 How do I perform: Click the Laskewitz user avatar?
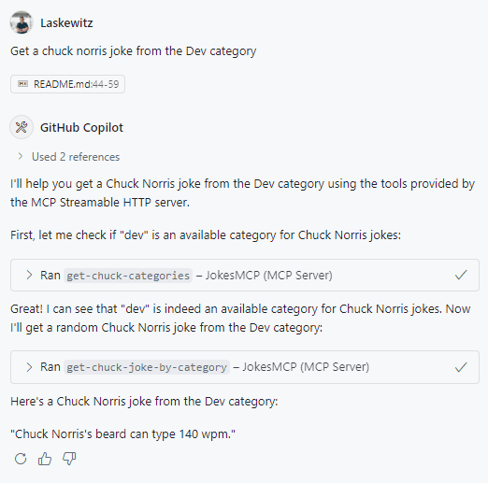click(x=22, y=22)
